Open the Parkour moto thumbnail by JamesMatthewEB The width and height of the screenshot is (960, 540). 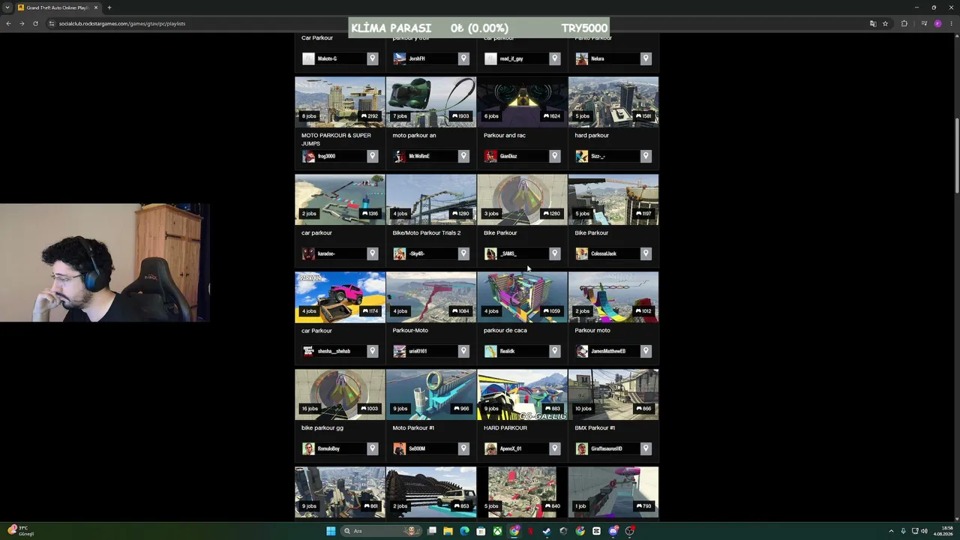click(x=613, y=296)
